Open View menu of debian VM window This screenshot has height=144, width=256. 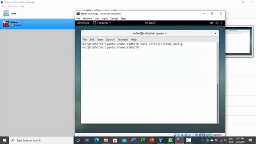[97, 19]
